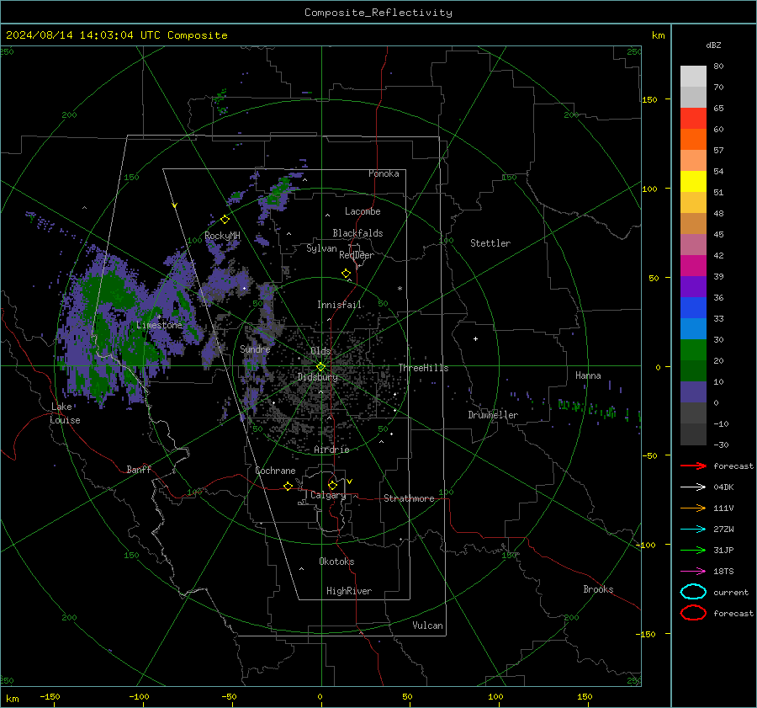Image resolution: width=757 pixels, height=708 pixels.
Task: Click the red forecast ellipse legend icon
Action: tap(693, 613)
